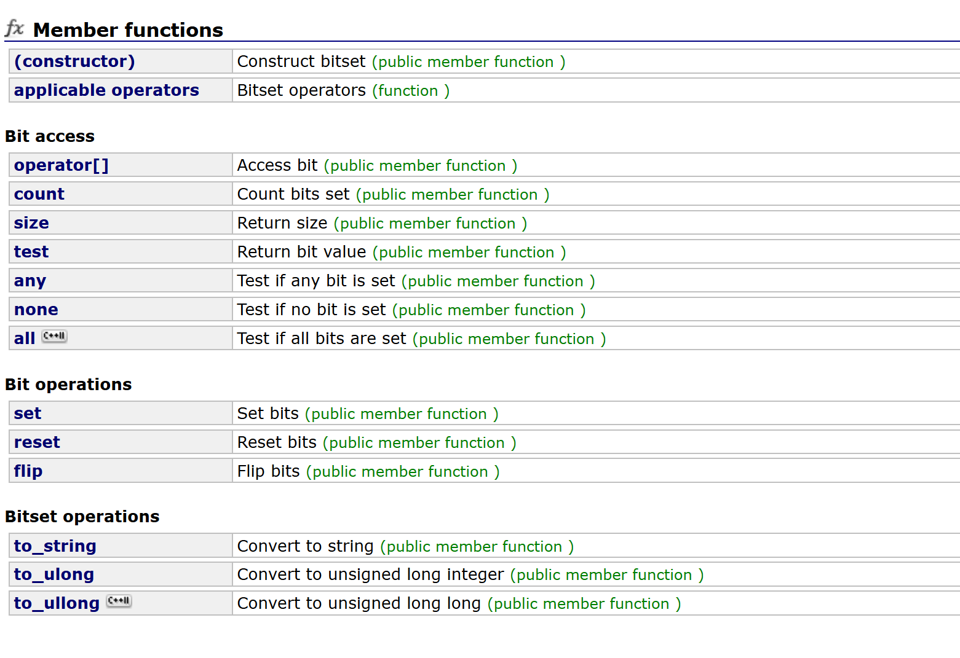Click the none function link
The width and height of the screenshot is (960, 658).
pos(36,310)
